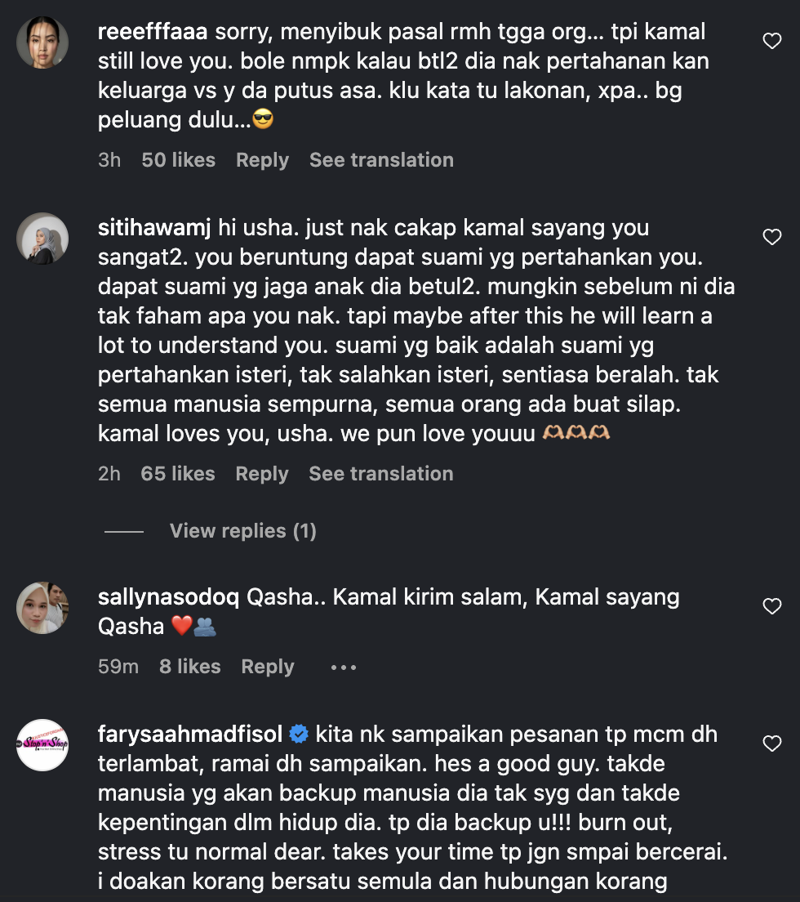Expand View replies (1) under sitihawamj
This screenshot has height=902, width=800.
point(242,531)
